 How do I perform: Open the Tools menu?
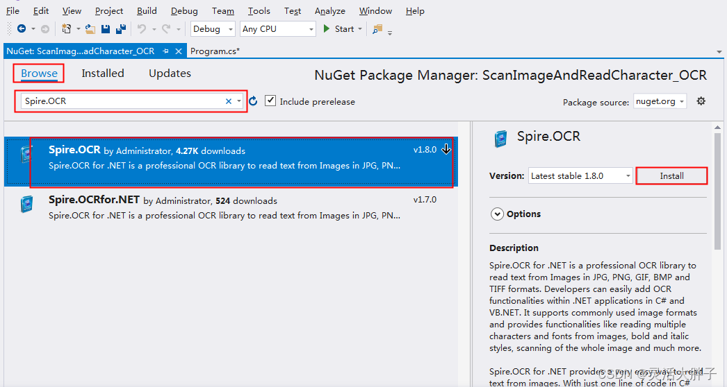(259, 10)
